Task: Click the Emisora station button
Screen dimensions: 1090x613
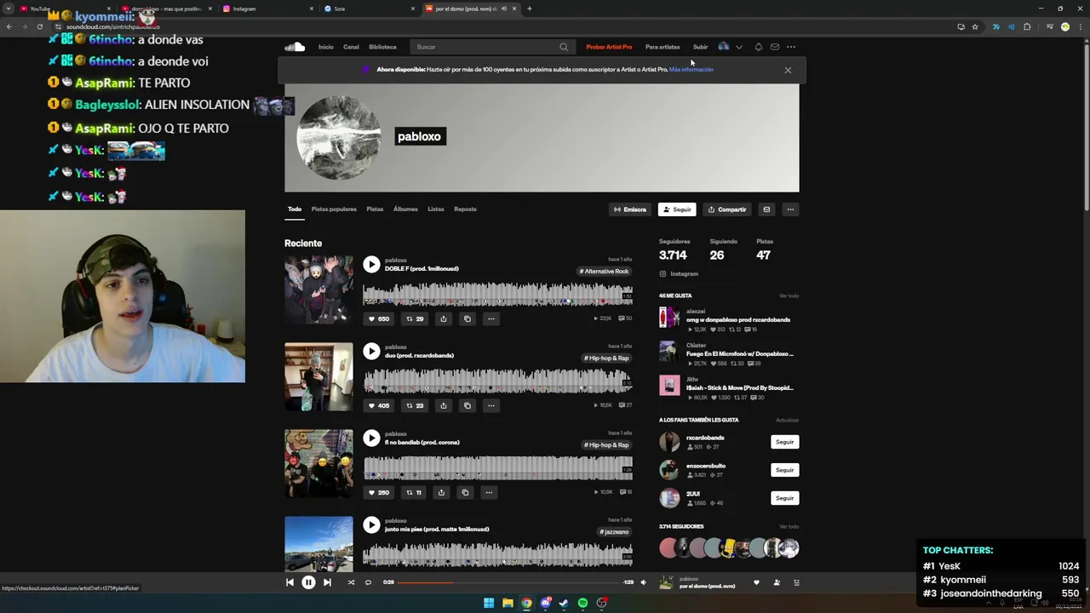Action: click(x=630, y=209)
